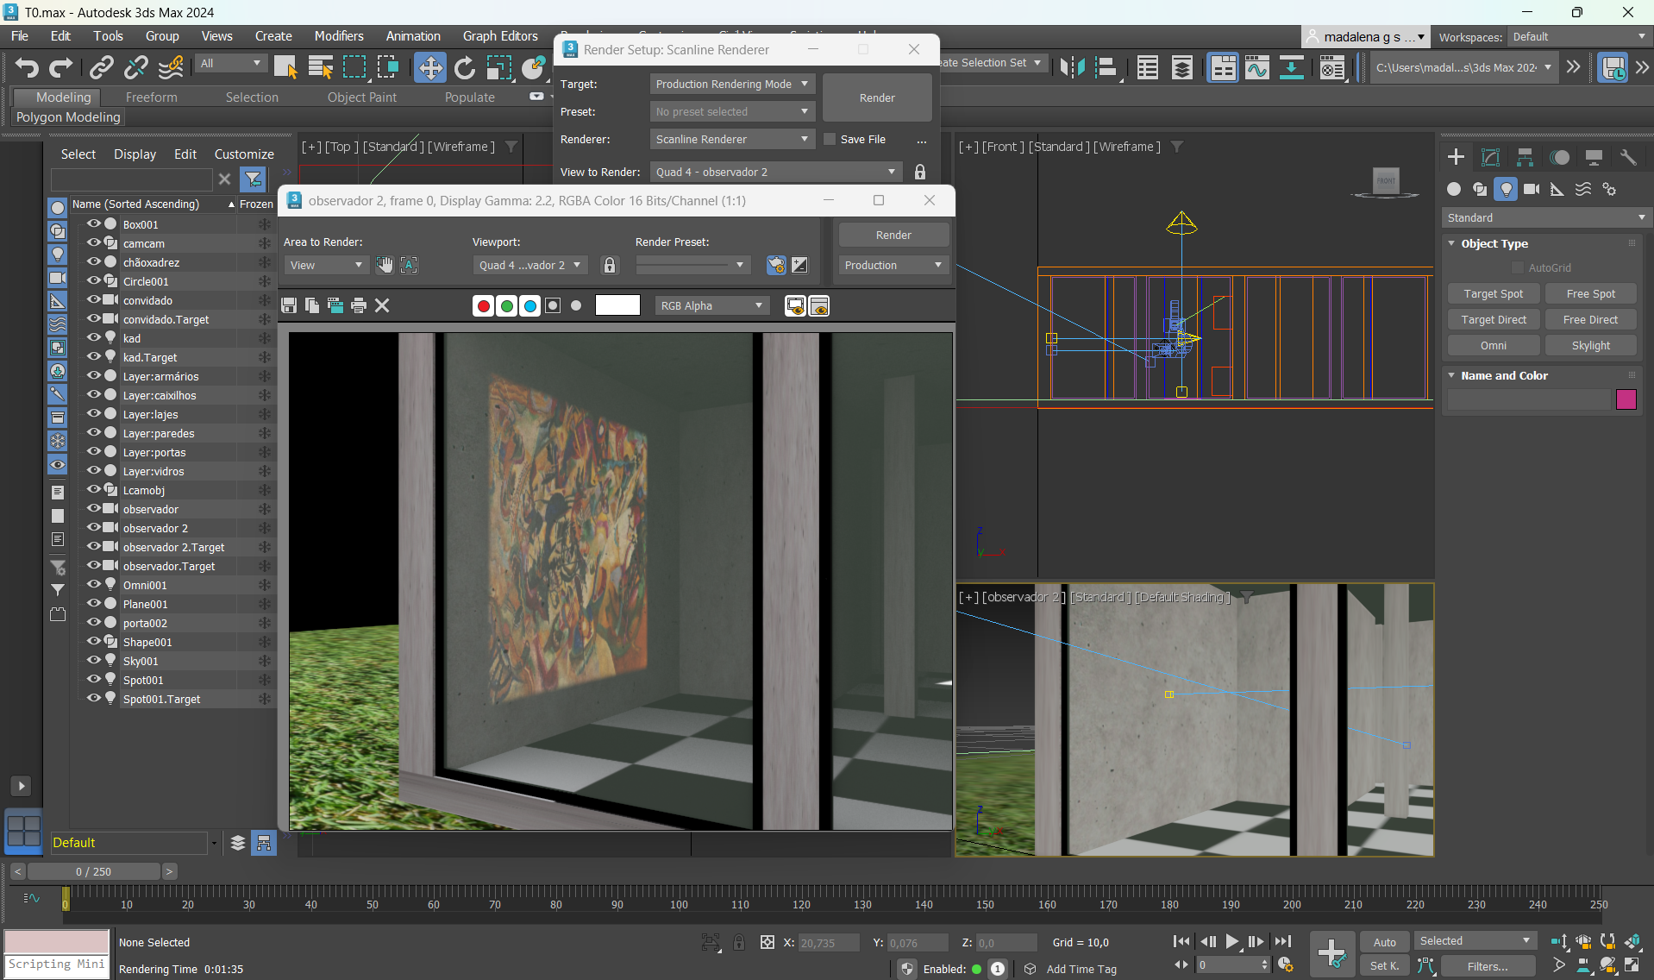Open the Modifiers menu
This screenshot has height=980, width=1654.
(338, 36)
